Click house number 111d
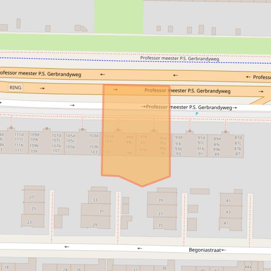 (x=19, y=135)
